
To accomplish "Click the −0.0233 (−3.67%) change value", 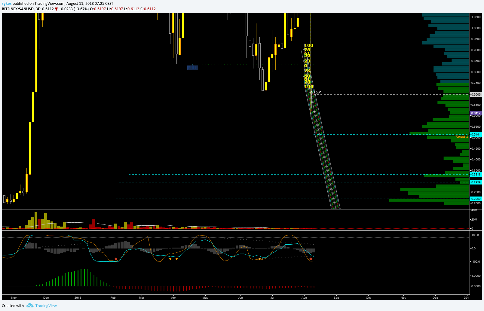I will tap(74, 9).
